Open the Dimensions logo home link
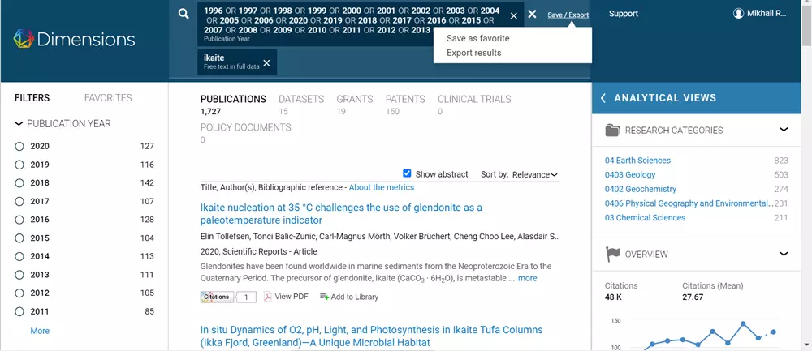Viewport: 812px width, 351px height. pyautogui.click(x=74, y=39)
